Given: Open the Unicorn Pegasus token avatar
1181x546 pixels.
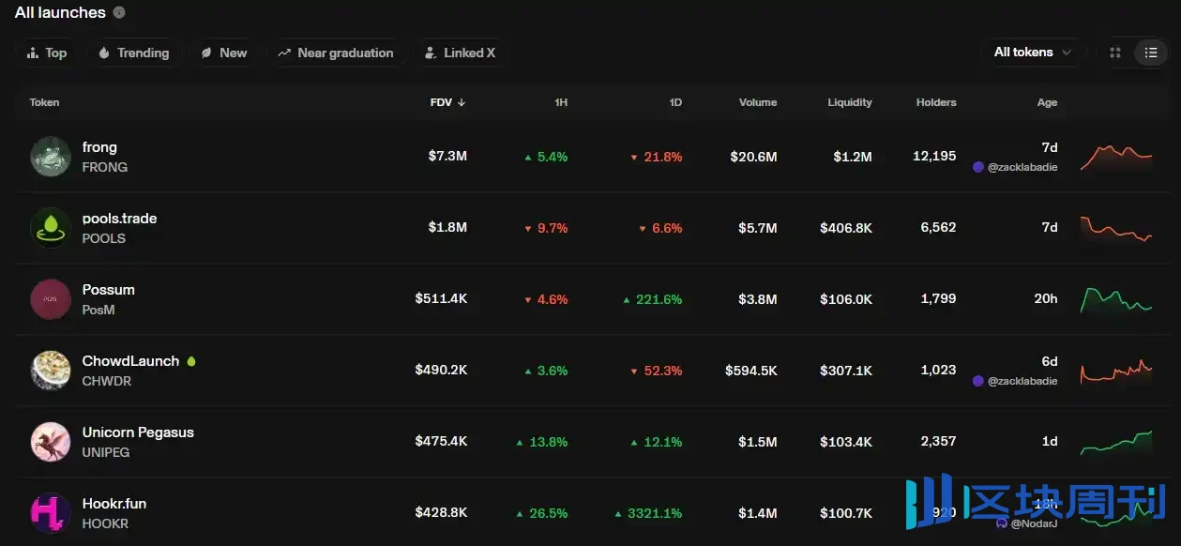Looking at the screenshot, I should coord(51,442).
